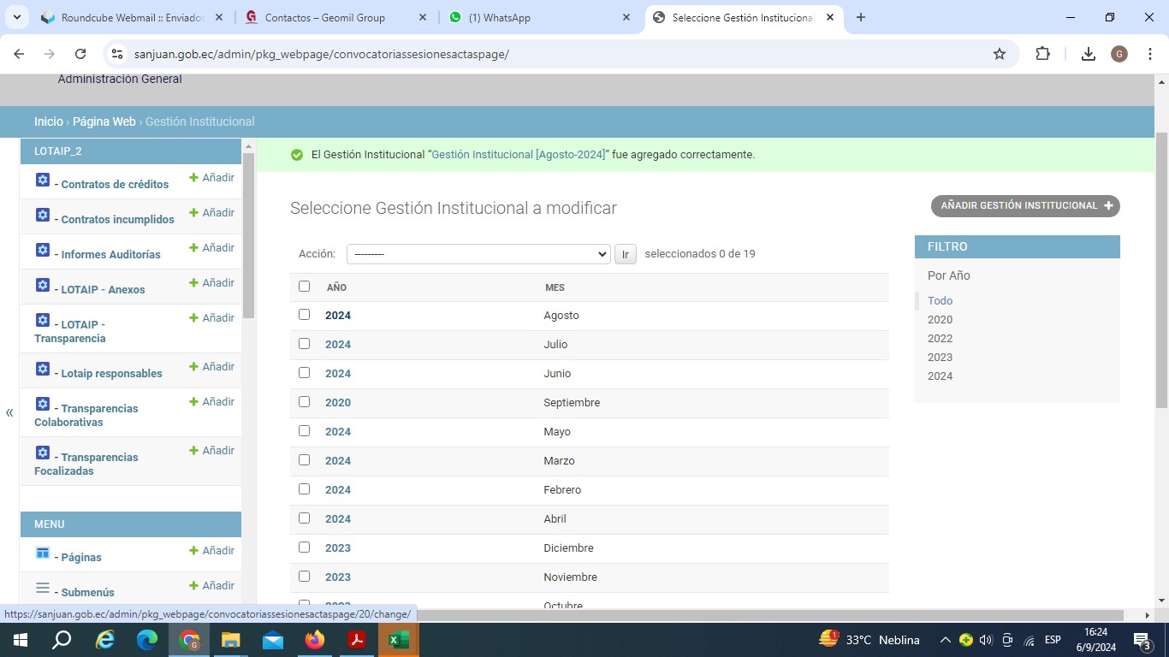
Task: Click the Informes Auditorías gear icon
Action: (x=43, y=251)
